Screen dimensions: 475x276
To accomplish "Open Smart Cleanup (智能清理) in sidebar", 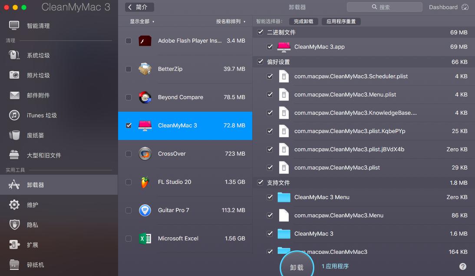I will click(59, 26).
